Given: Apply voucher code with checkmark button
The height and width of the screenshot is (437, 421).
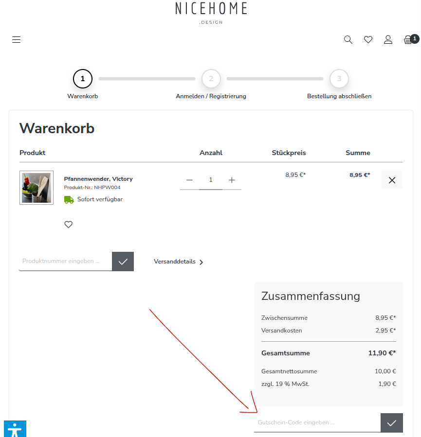Looking at the screenshot, I should click(391, 423).
